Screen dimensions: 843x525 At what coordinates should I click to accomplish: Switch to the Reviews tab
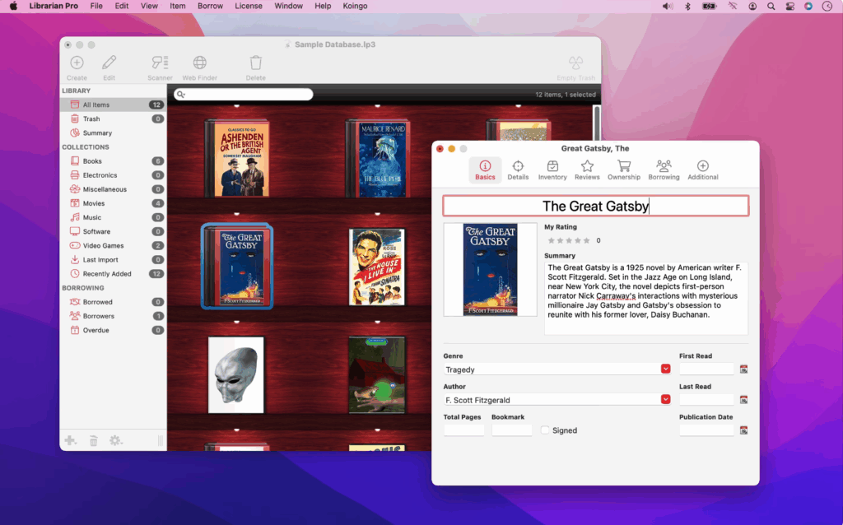click(x=587, y=168)
